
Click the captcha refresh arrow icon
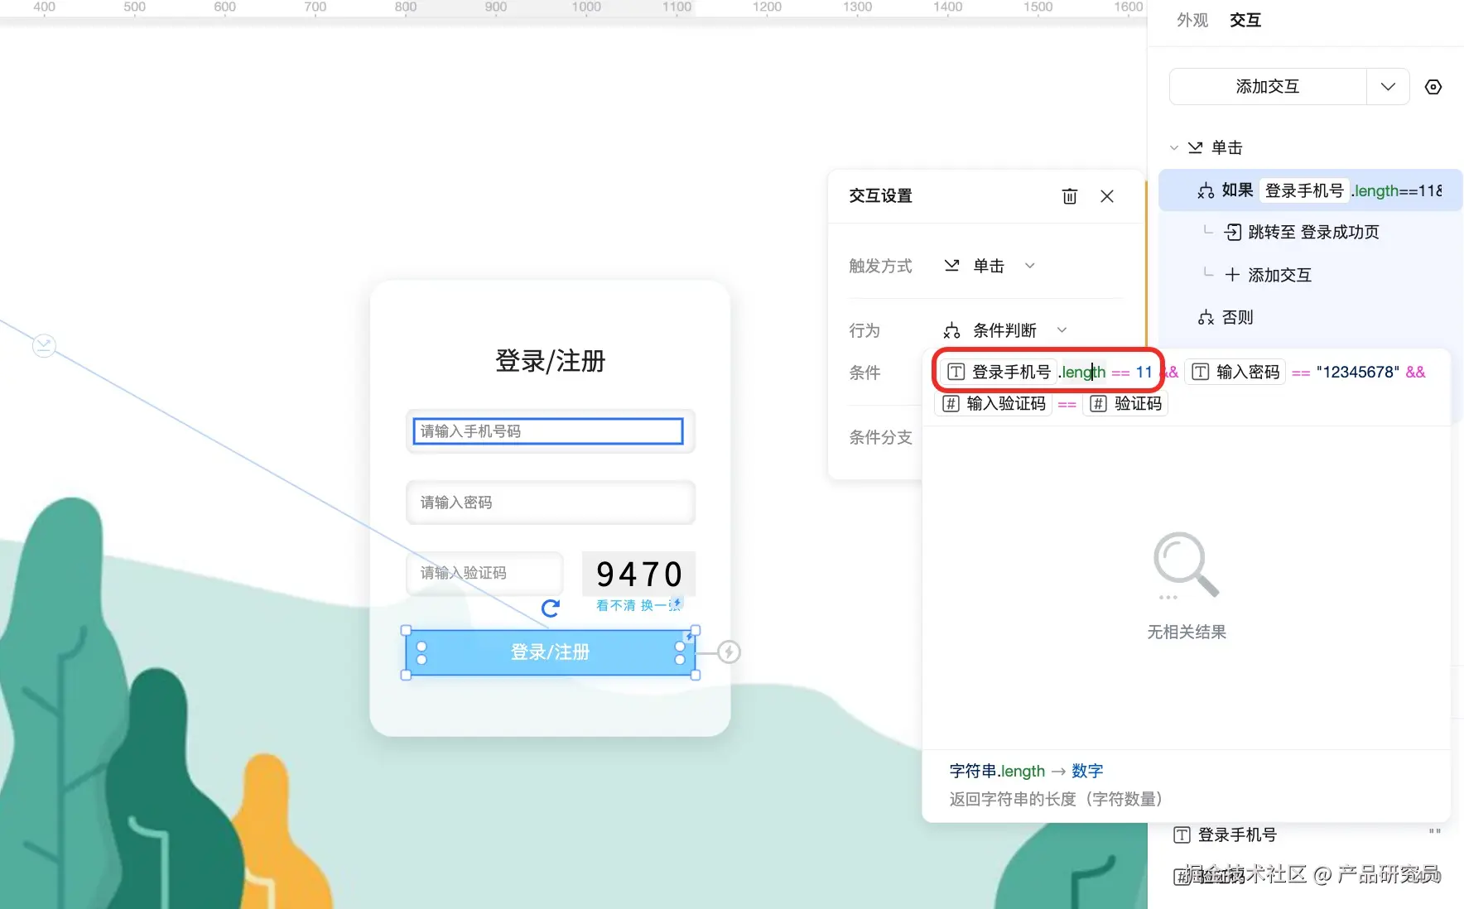(x=551, y=608)
